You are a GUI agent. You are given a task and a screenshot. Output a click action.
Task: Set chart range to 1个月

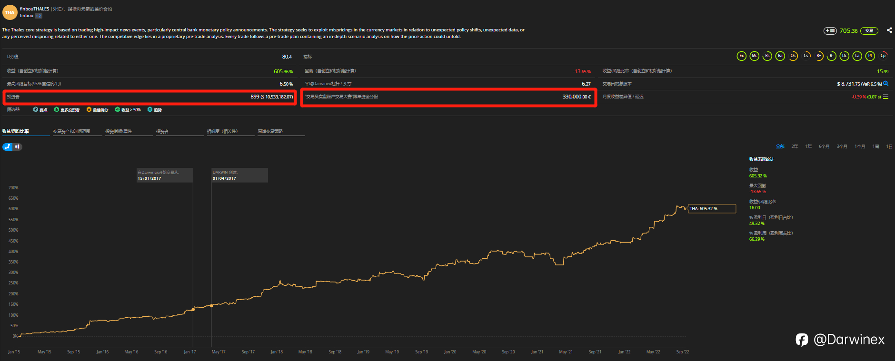click(860, 146)
